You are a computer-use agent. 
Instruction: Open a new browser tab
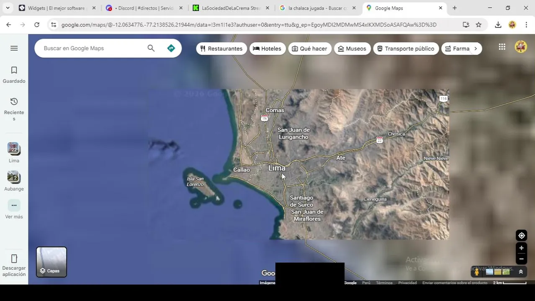click(x=455, y=8)
